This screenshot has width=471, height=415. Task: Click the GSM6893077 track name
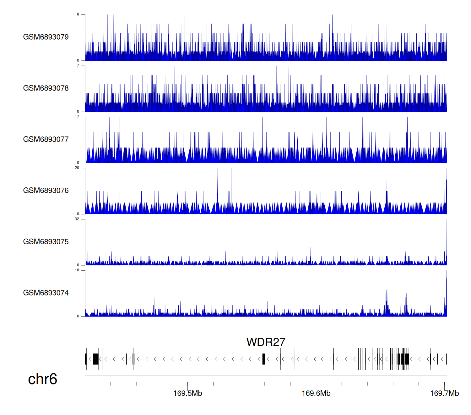[46, 140]
